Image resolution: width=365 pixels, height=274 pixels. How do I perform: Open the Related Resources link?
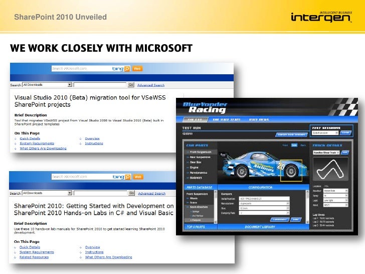pos(34,257)
